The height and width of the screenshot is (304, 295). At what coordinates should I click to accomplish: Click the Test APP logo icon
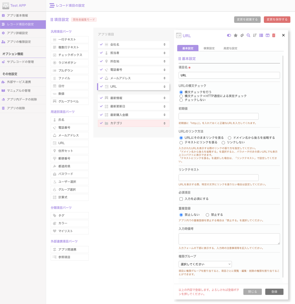click(x=6, y=6)
